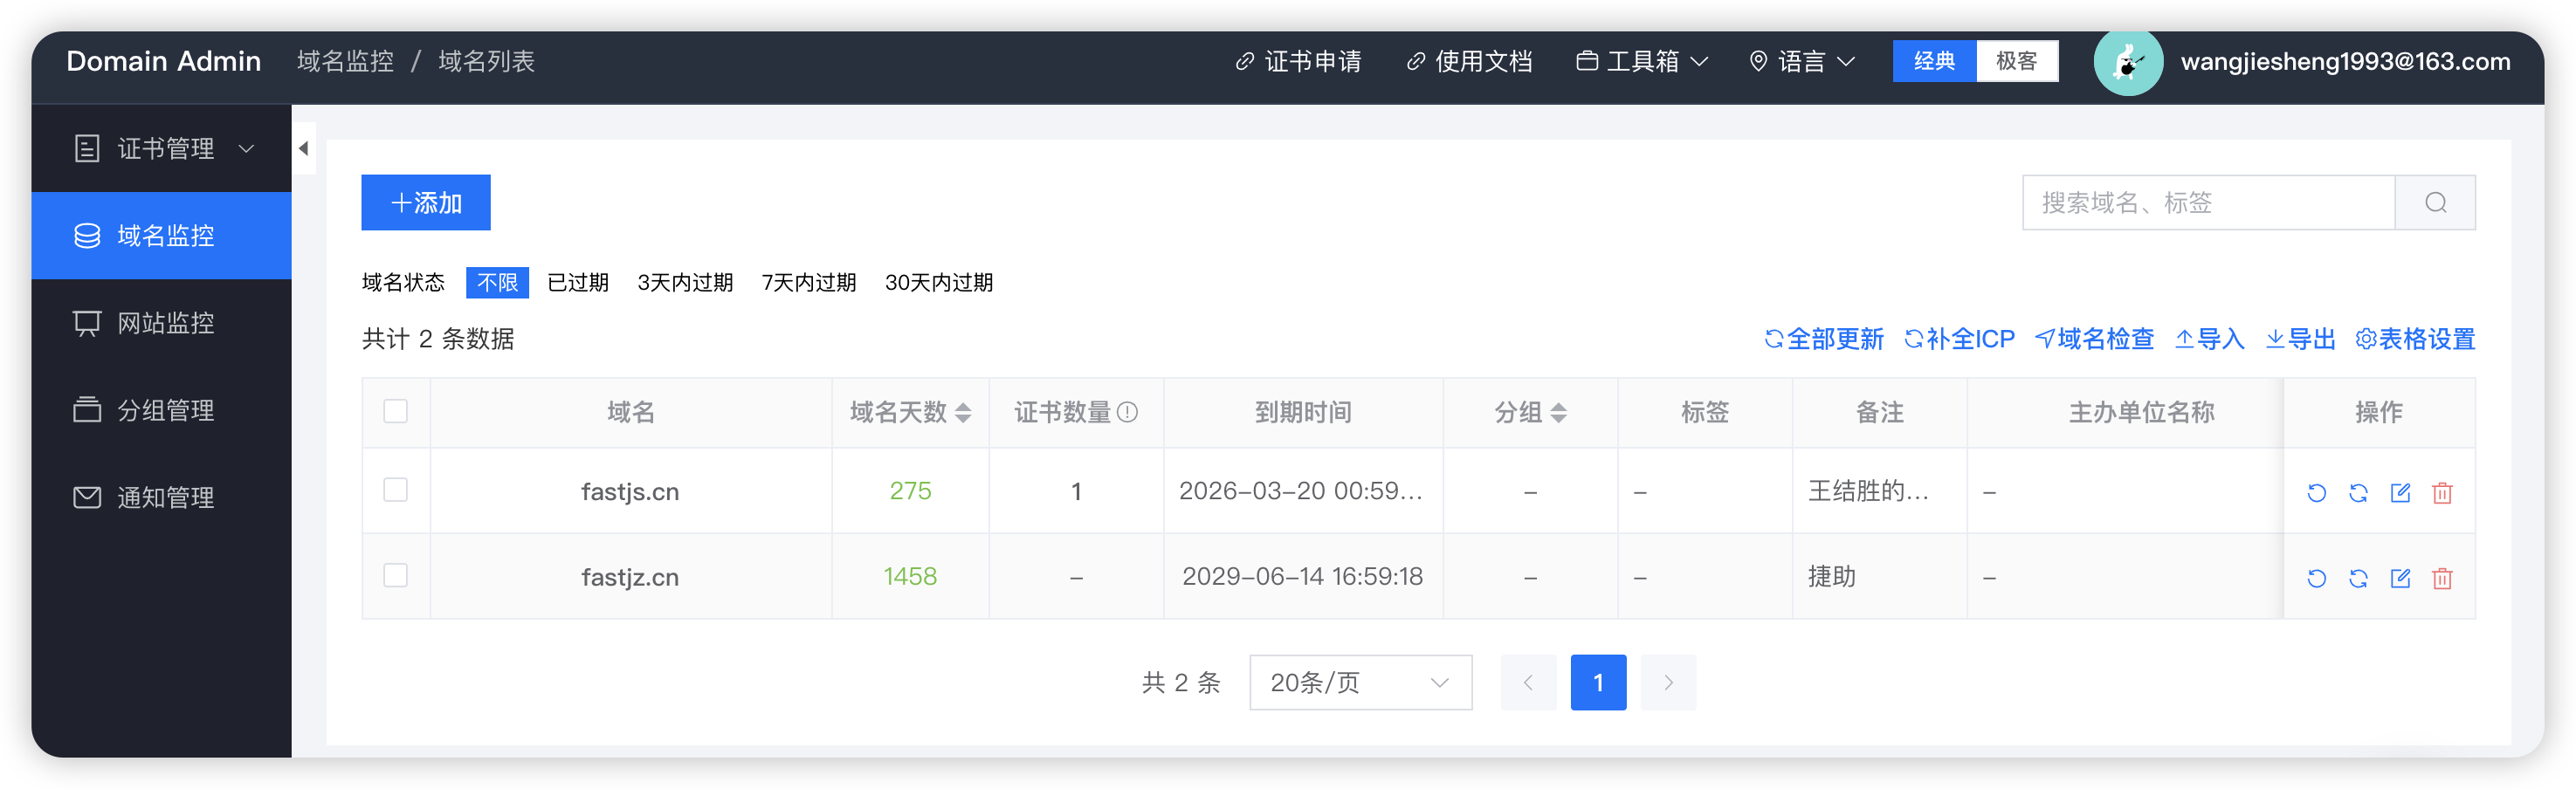Click the fastjs.cn domain name cell
The width and height of the screenshot is (2576, 789).
click(630, 492)
